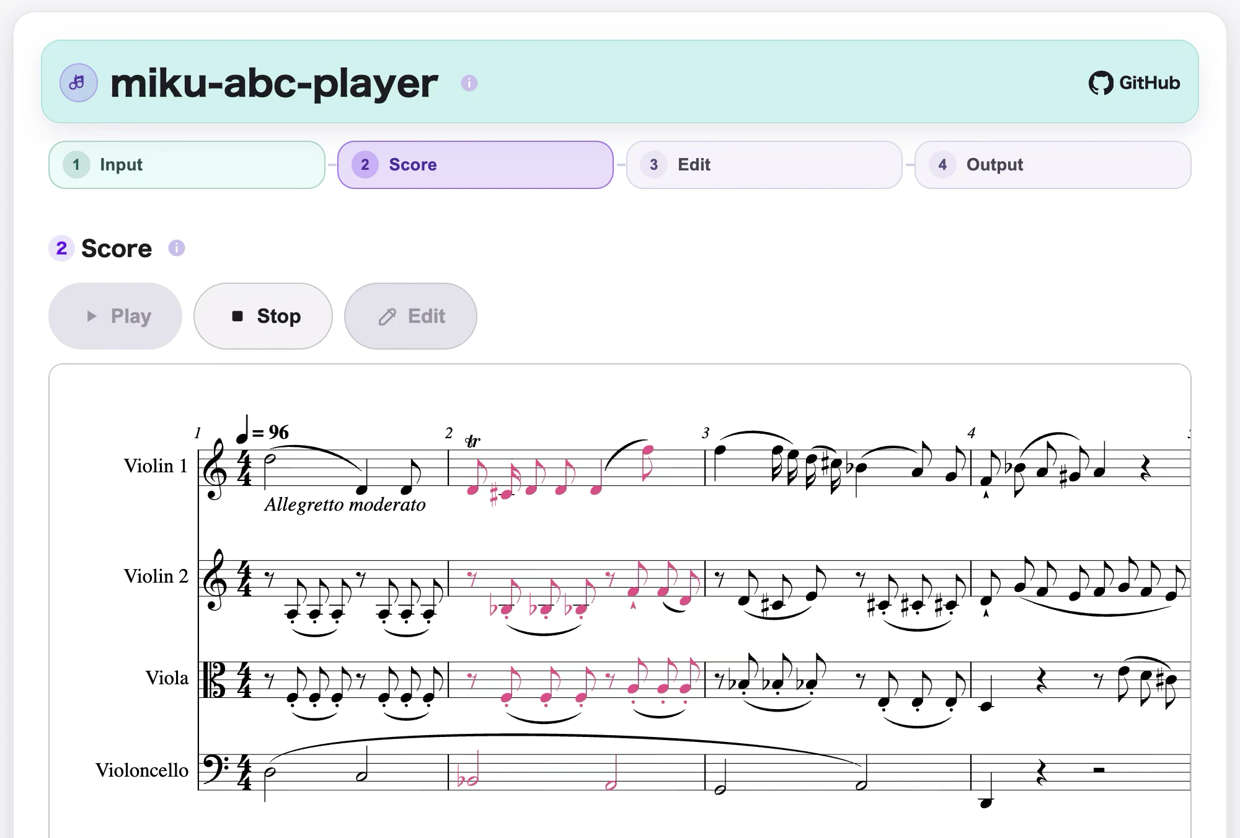Viewport: 1240px width, 838px height.
Task: Click the Edit button with pencil icon
Action: pos(410,316)
